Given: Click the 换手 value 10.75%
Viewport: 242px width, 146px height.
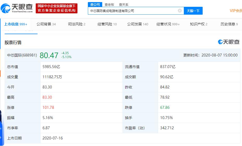Looking at the screenshot, I should [166, 118].
